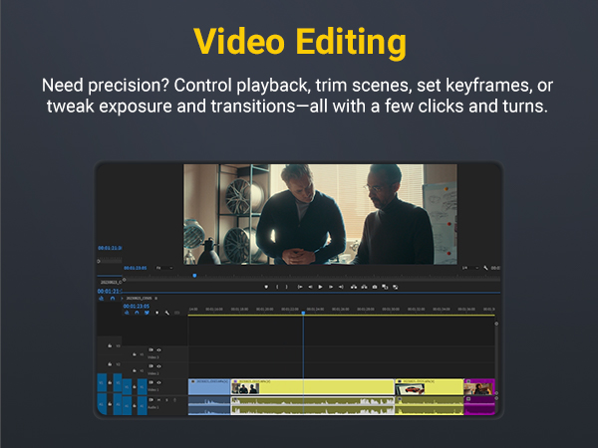
Task: Click timeline vertical zoom handle at top right
Action: coord(496,324)
